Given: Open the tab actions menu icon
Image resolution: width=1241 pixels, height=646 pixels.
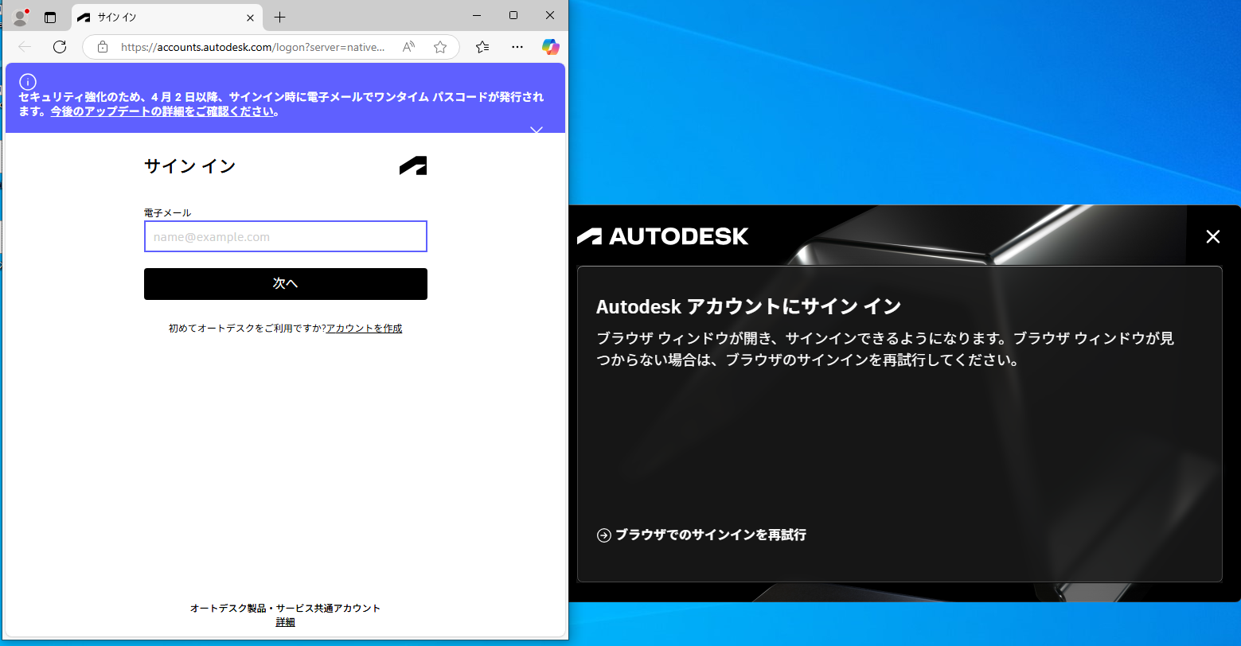Looking at the screenshot, I should point(50,17).
